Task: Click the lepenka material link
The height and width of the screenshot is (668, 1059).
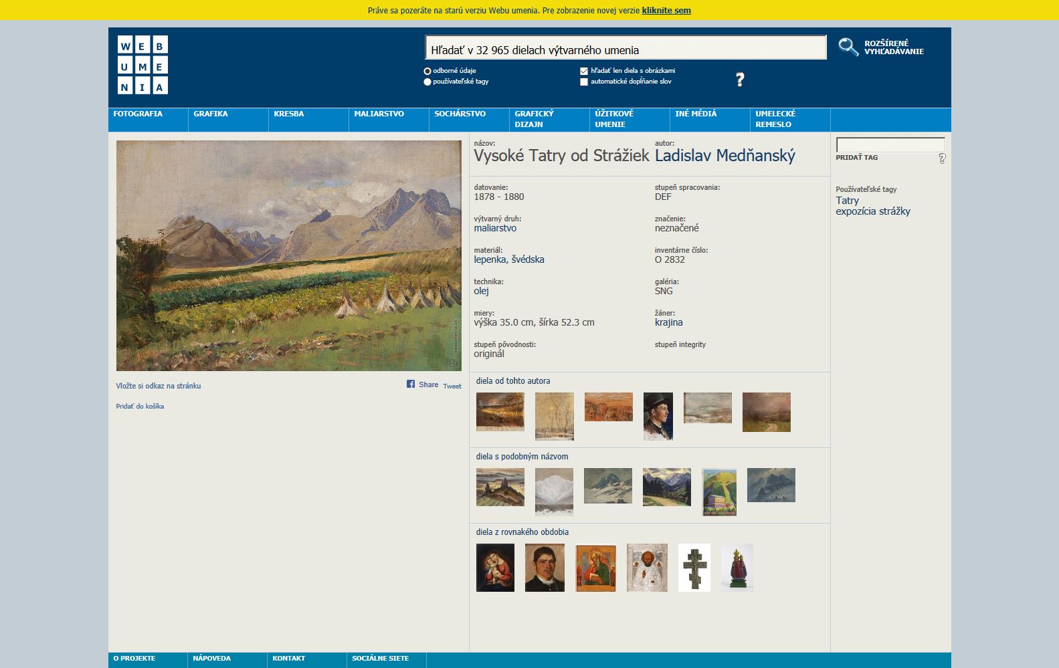Action: (490, 259)
